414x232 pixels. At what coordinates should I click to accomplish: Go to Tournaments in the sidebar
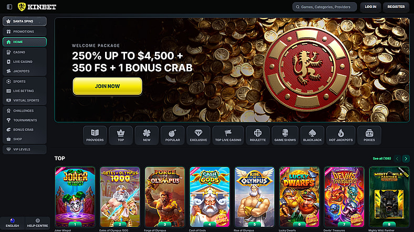25,120
